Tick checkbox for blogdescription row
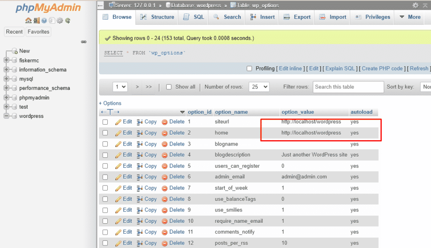Image resolution: width=431 pixels, height=248 pixels. click(x=105, y=155)
